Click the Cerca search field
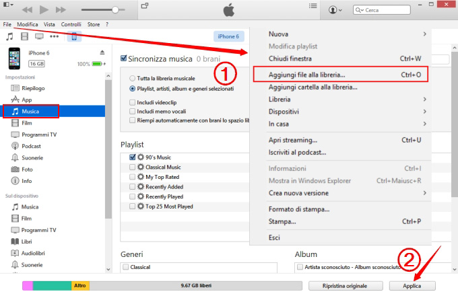 pyautogui.click(x=381, y=10)
